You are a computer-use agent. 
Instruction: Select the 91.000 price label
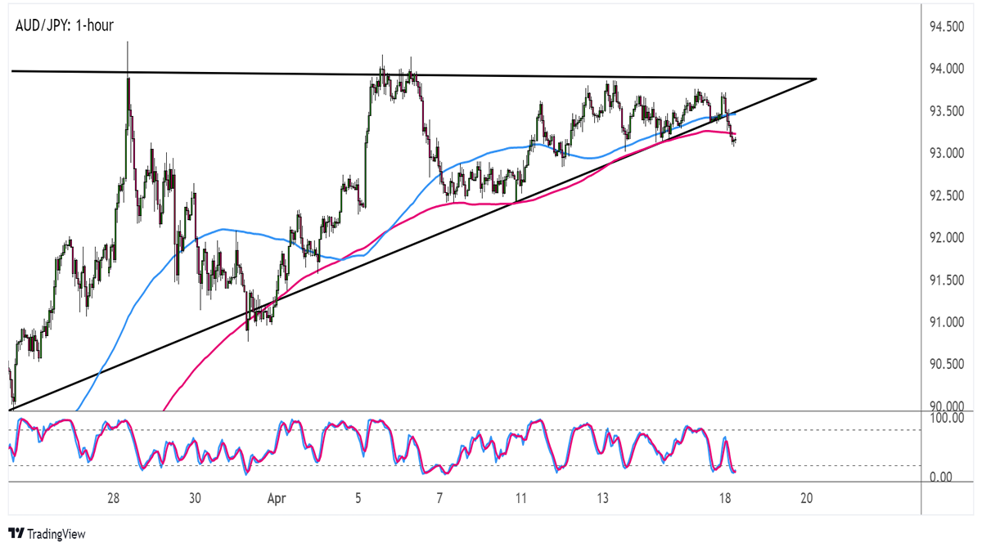(945, 322)
